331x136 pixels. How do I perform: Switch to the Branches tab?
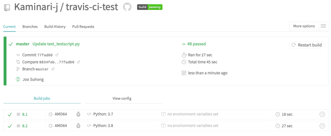[30, 27]
